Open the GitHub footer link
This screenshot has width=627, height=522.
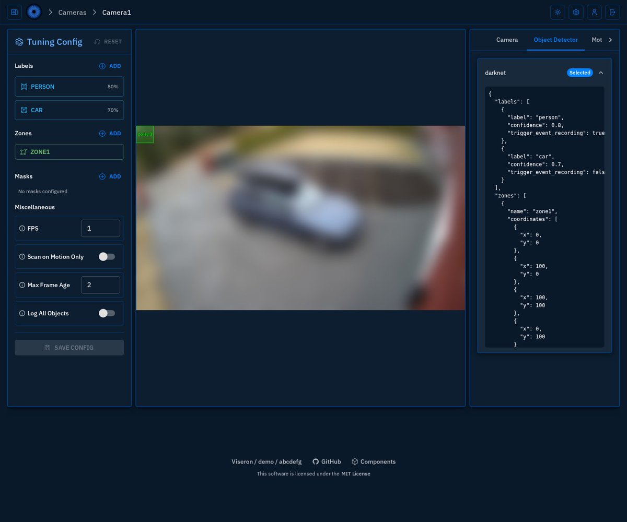[x=327, y=461]
